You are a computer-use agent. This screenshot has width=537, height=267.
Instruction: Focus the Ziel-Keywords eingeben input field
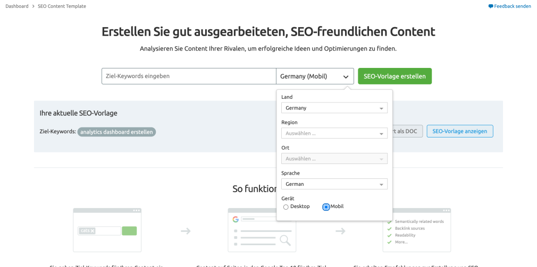[189, 76]
